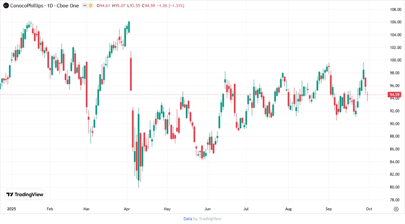This screenshot has width=405, height=224.
Task: Click the 100.00 price axis label
Action: tap(396, 60)
